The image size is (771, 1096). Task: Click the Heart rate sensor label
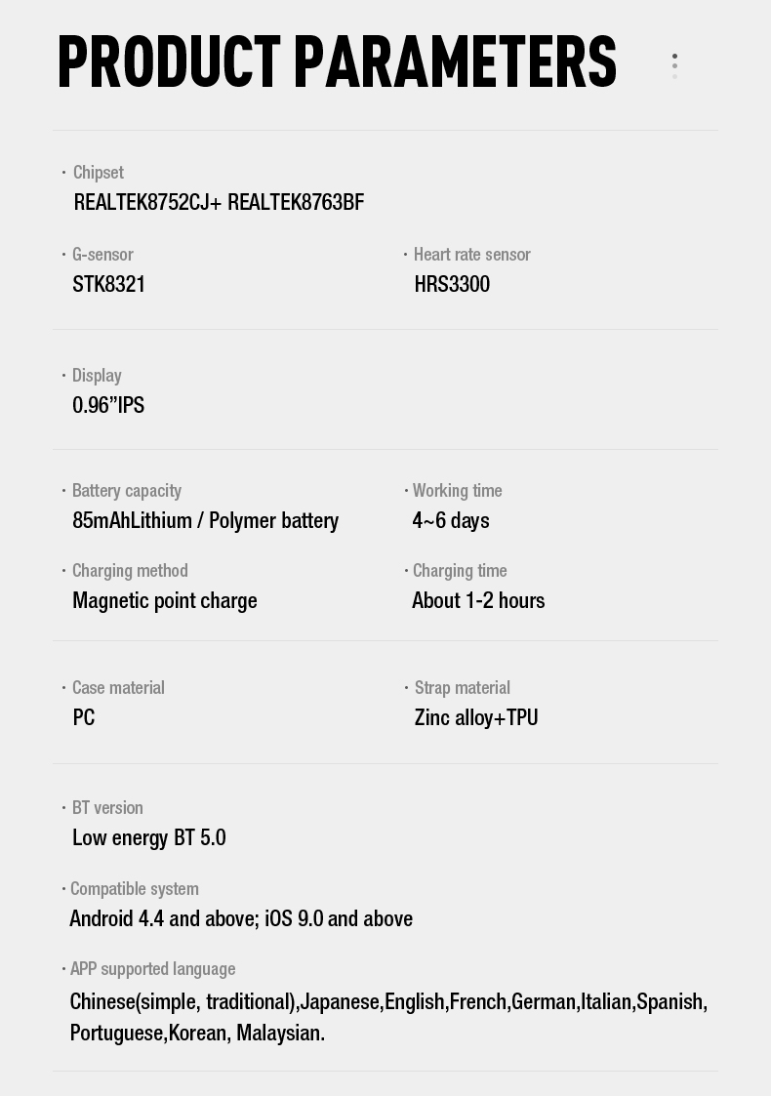(471, 255)
